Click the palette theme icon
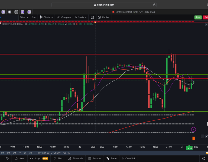Viewport: 208px width, 162px height. (7, 158)
